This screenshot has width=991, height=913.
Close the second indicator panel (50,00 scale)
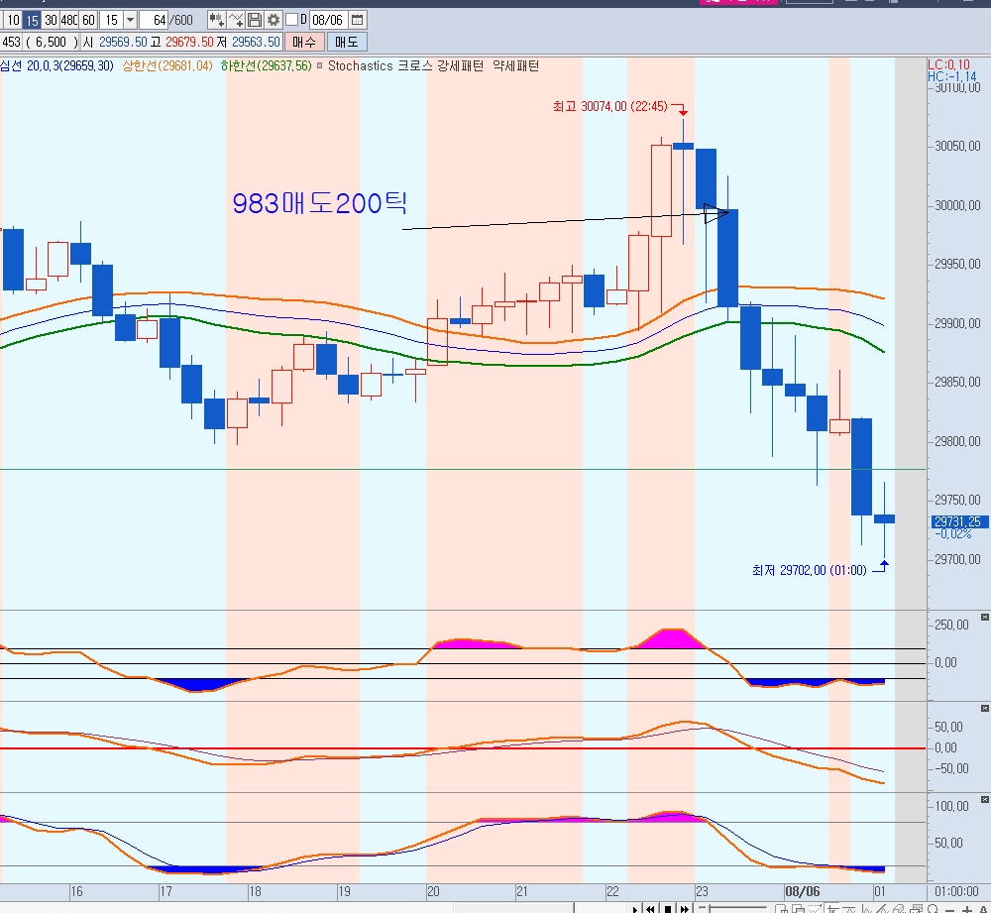tap(985, 708)
